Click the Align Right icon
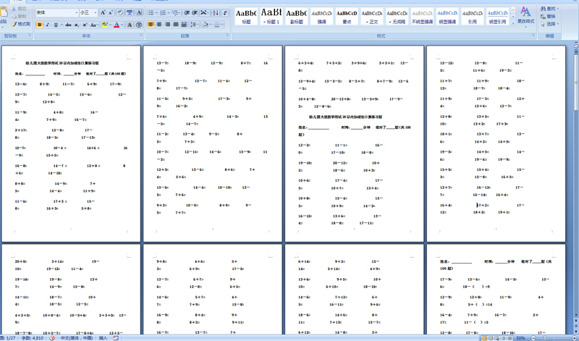Image resolution: width=579 pixels, height=341 pixels. (167, 25)
